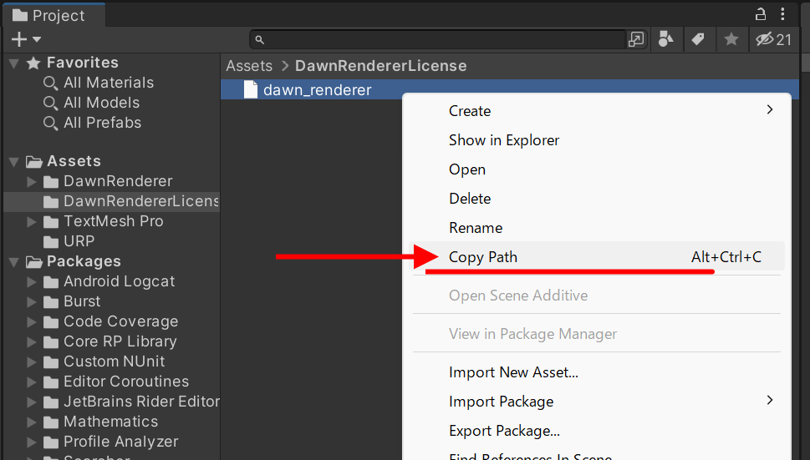Select the All Materials saved search
Viewport: 810px width, 460px height.
tap(108, 83)
